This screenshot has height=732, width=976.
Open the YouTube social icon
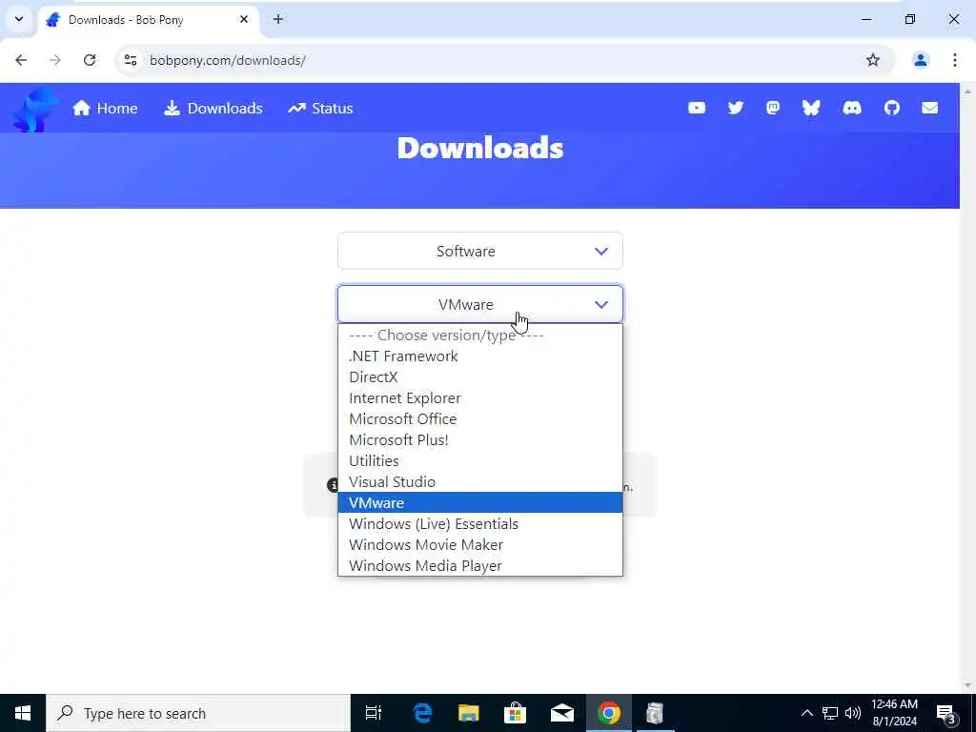[x=697, y=109]
